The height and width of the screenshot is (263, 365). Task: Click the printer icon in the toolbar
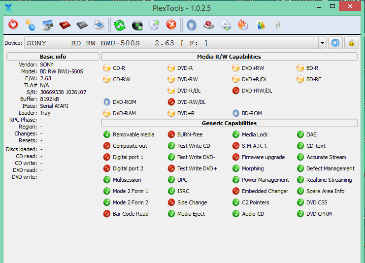tap(100, 25)
